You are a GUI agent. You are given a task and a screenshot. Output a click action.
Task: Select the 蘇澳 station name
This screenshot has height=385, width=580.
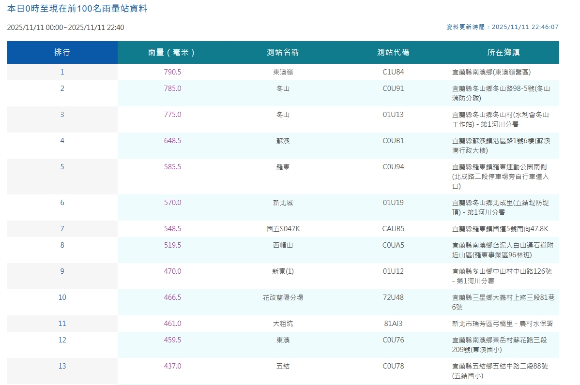click(283, 141)
